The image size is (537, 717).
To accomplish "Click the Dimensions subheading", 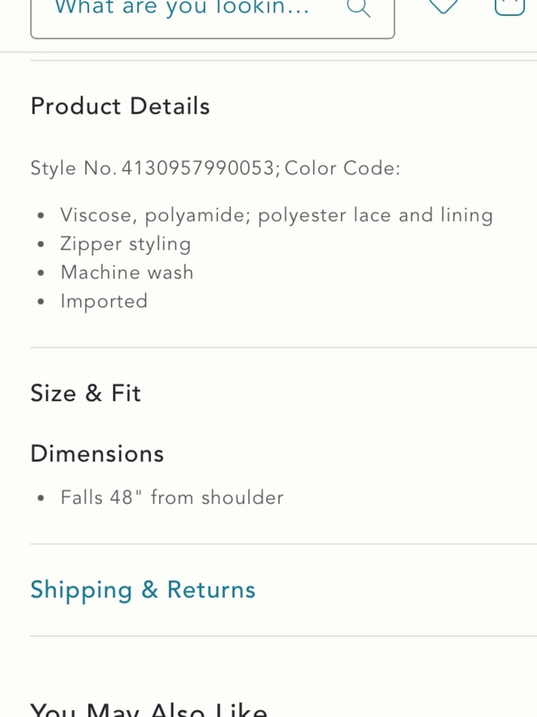I will tap(97, 453).
